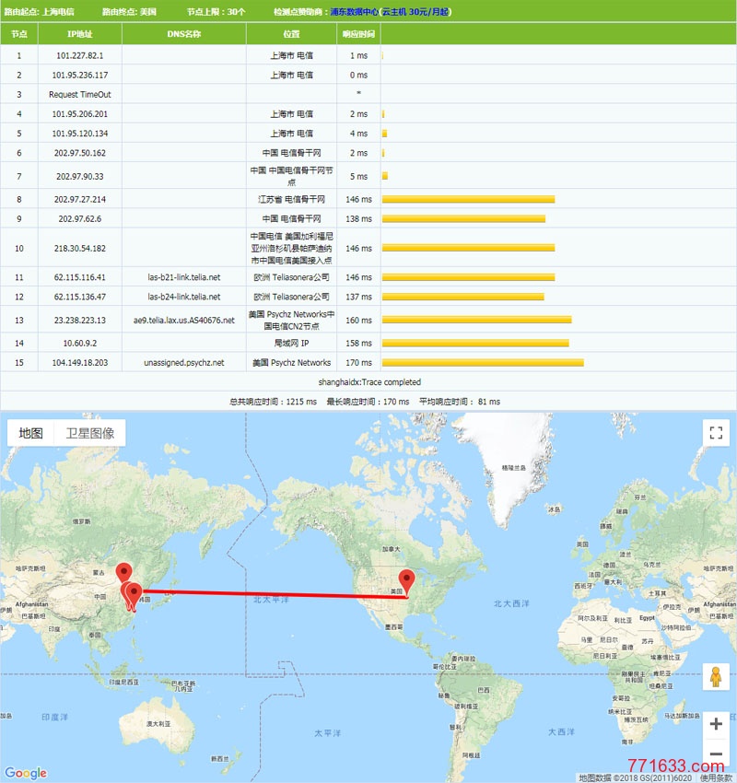The image size is (737, 783).
Task: Open the Google logo on the map
Action: [x=26, y=773]
